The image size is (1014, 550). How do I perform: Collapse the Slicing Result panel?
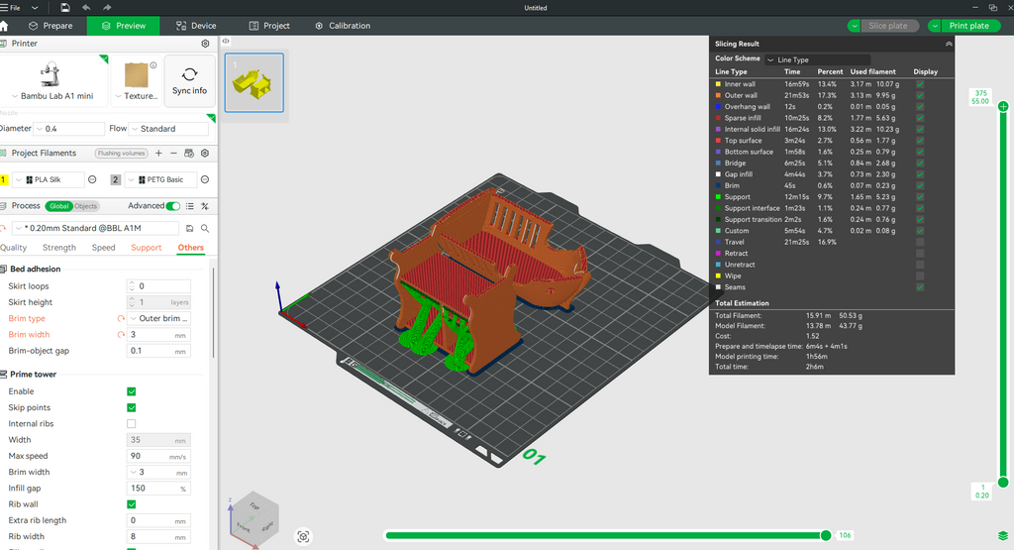click(948, 44)
